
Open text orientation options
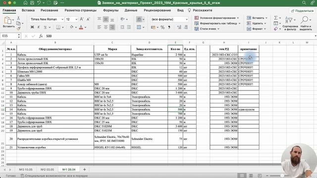point(122,19)
